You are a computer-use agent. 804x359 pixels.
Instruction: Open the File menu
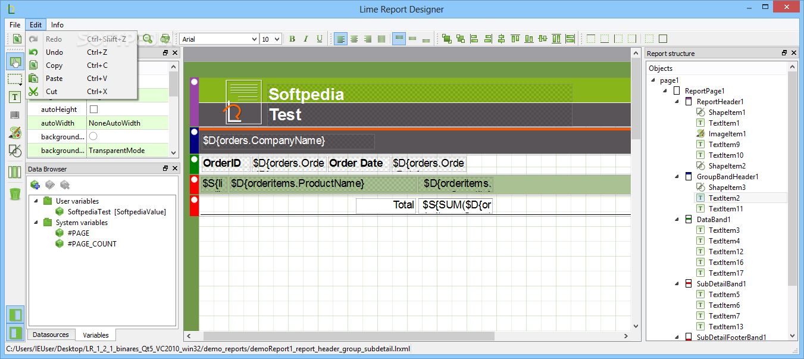coord(15,25)
